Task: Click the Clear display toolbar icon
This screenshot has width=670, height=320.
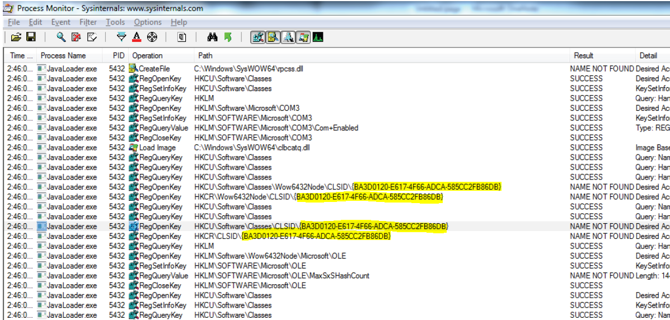Action: 91,37
